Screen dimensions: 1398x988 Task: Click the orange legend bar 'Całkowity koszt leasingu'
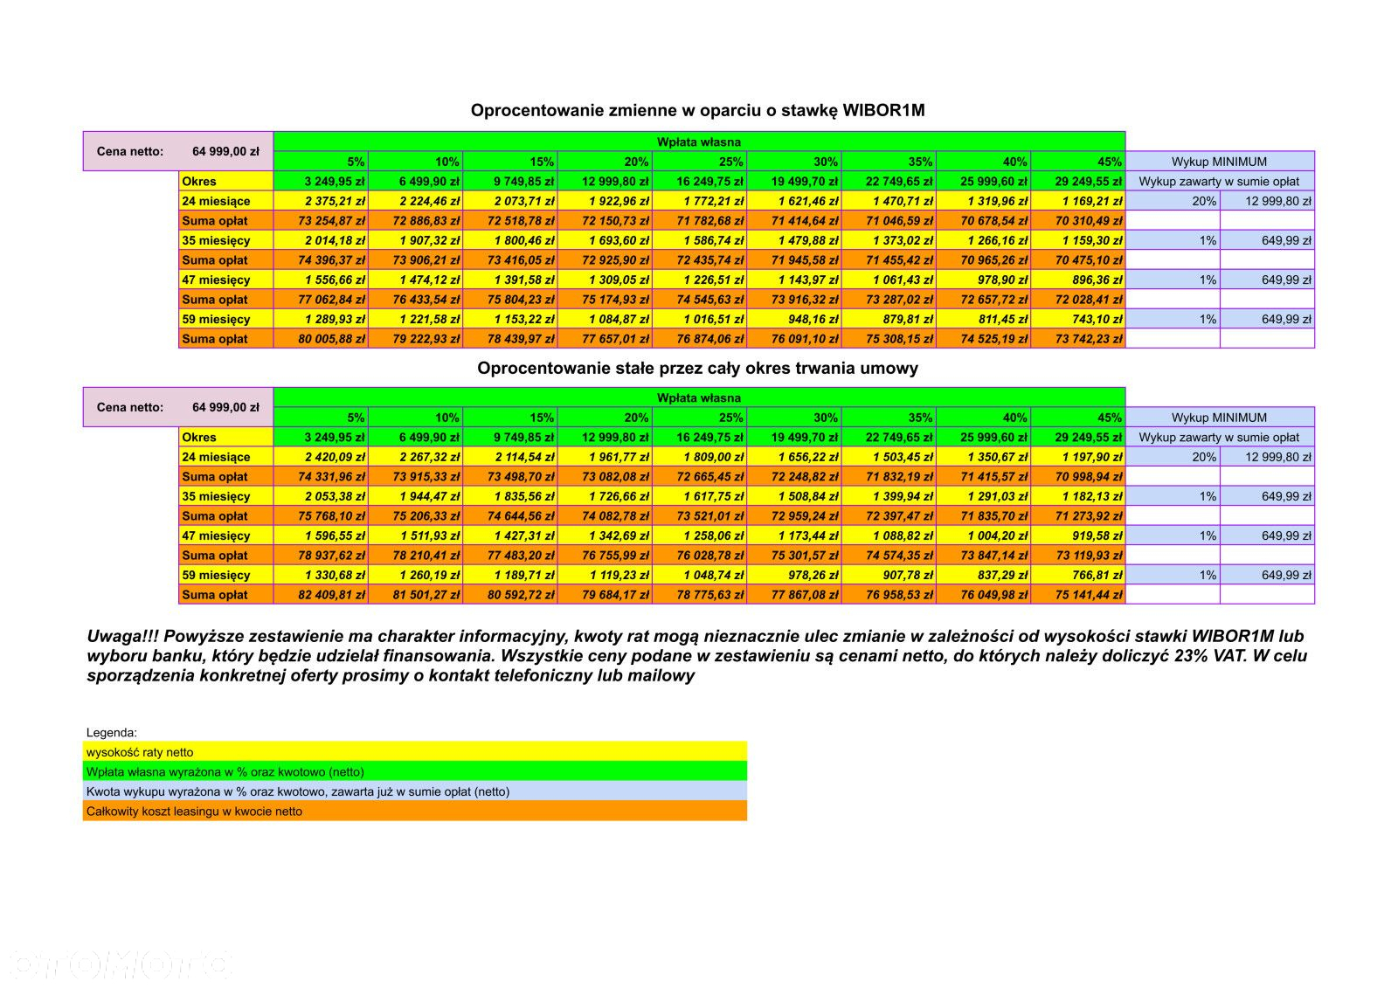click(x=415, y=811)
